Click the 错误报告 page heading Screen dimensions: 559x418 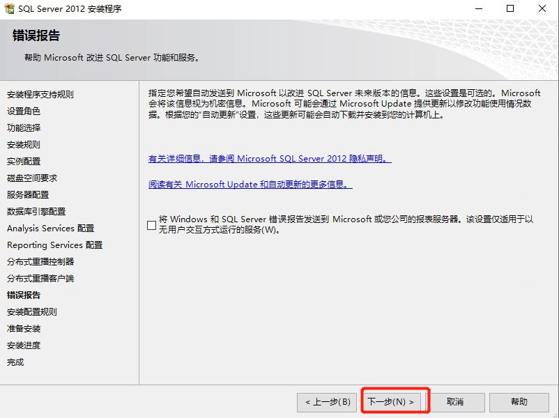36,36
